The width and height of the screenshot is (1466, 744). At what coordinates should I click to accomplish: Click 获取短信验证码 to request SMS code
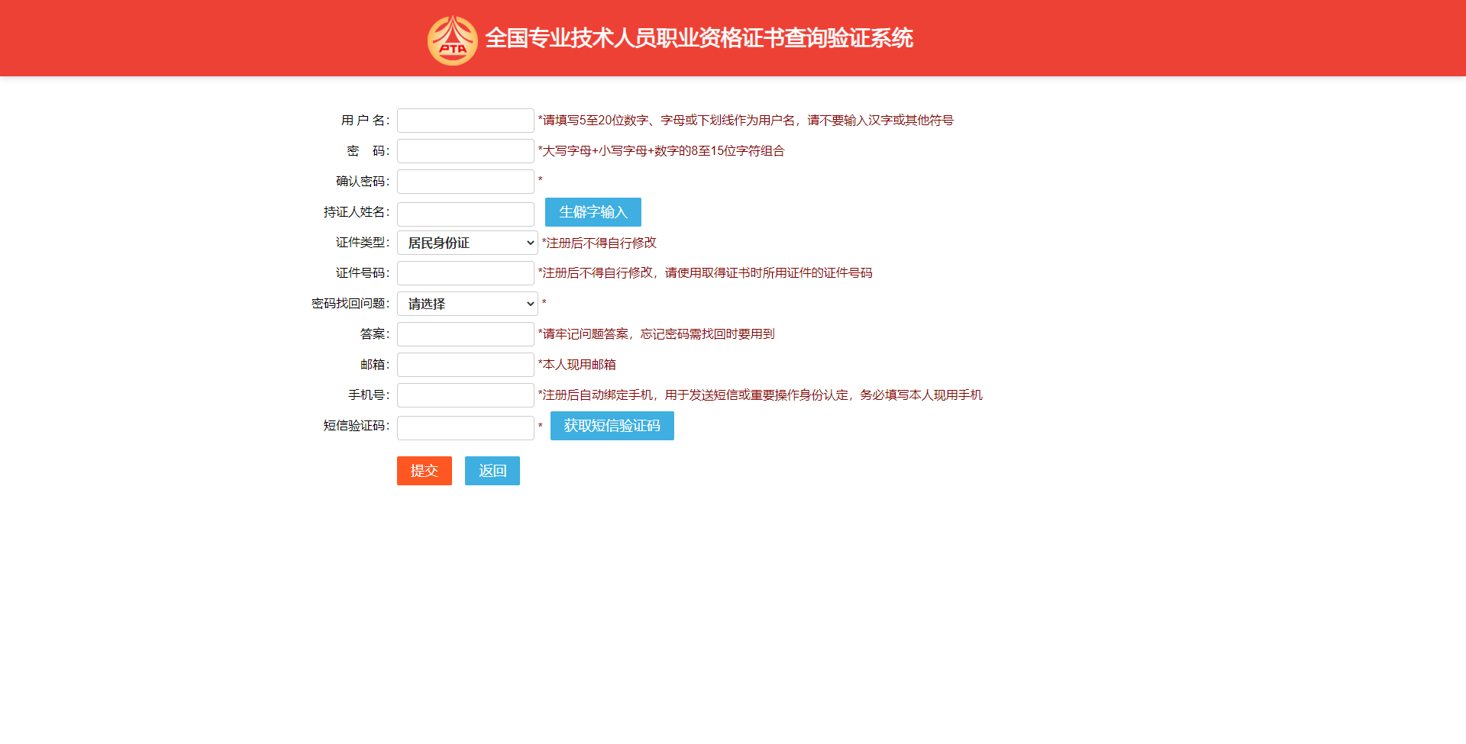coord(612,426)
